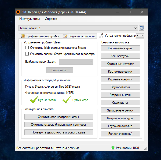Click 'Файловая система на диске: NTFS' text
161x160 pixels.
coord(49,93)
